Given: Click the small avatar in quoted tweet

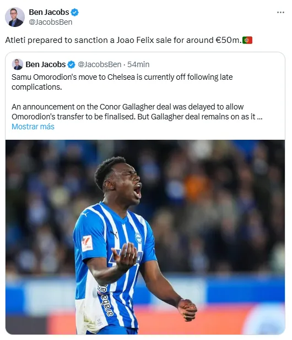Looking at the screenshot, I should tap(18, 64).
